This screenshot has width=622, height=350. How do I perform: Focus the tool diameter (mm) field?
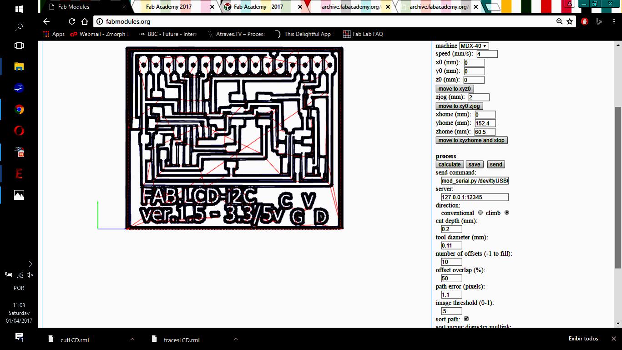tap(451, 245)
